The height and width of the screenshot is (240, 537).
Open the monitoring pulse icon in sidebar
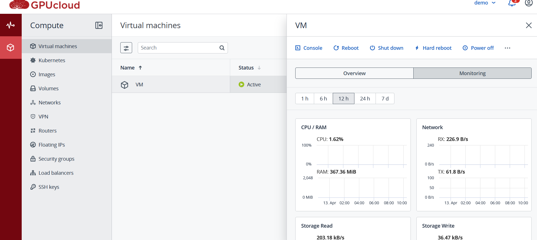(11, 25)
